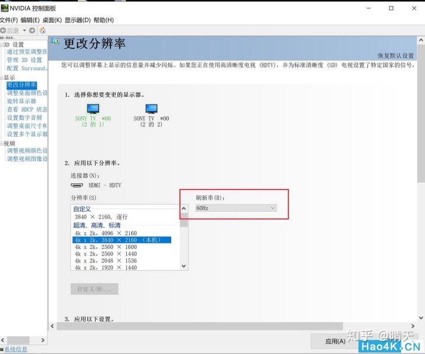Click main panel horizontal scroll-right arrow

pos(413,326)
